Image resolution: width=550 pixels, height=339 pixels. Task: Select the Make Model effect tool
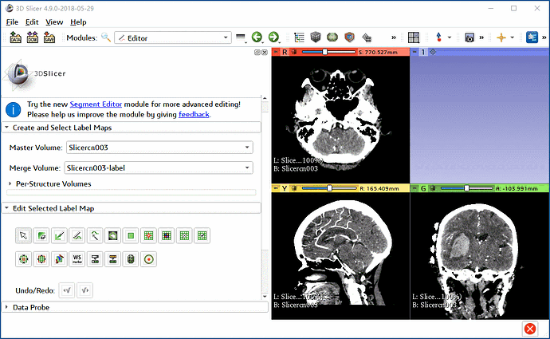tap(131, 259)
